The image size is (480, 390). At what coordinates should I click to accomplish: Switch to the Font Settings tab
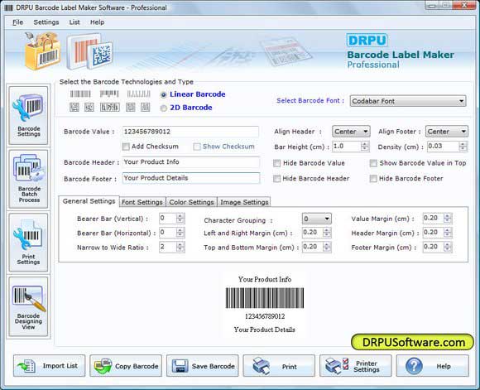coord(142,202)
